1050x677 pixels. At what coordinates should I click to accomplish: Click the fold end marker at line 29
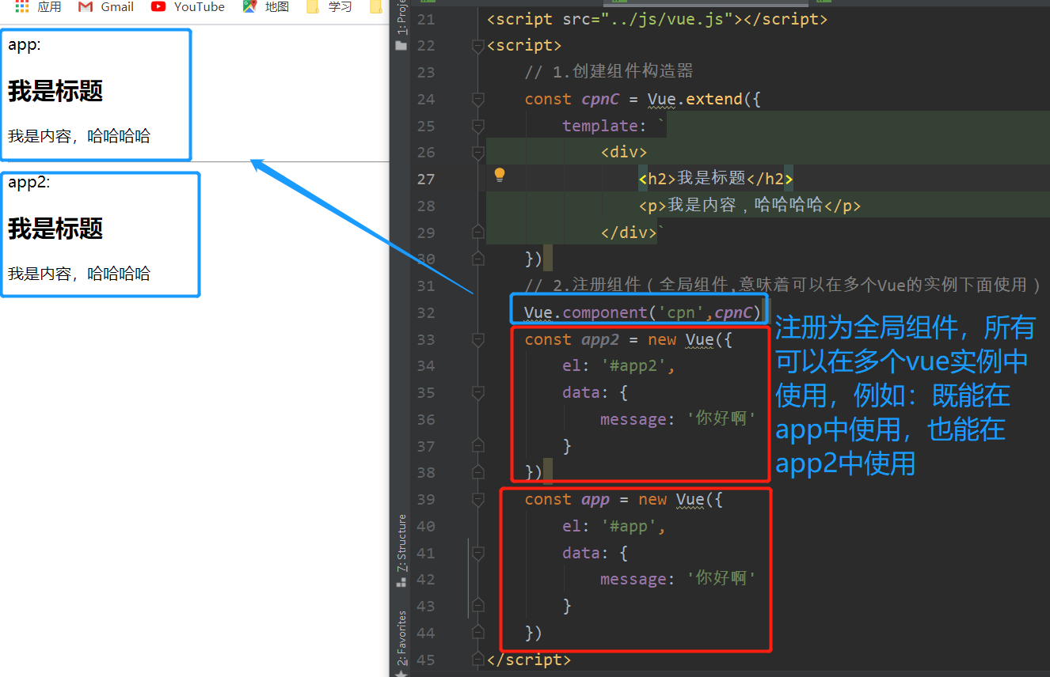[x=477, y=233]
